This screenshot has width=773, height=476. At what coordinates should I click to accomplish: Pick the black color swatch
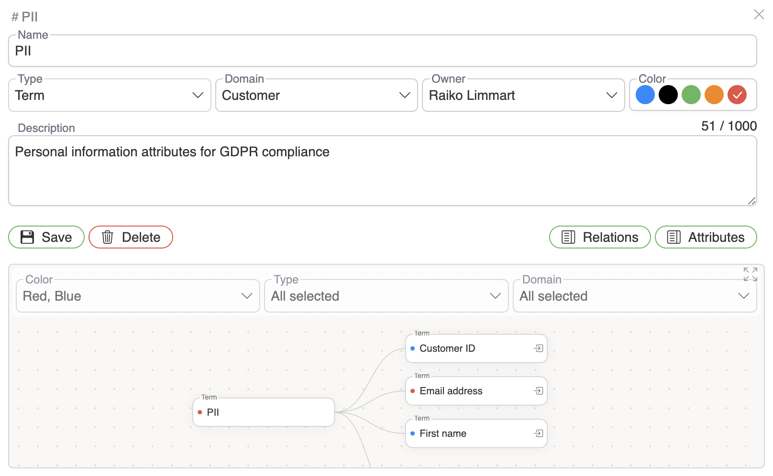[x=668, y=95]
